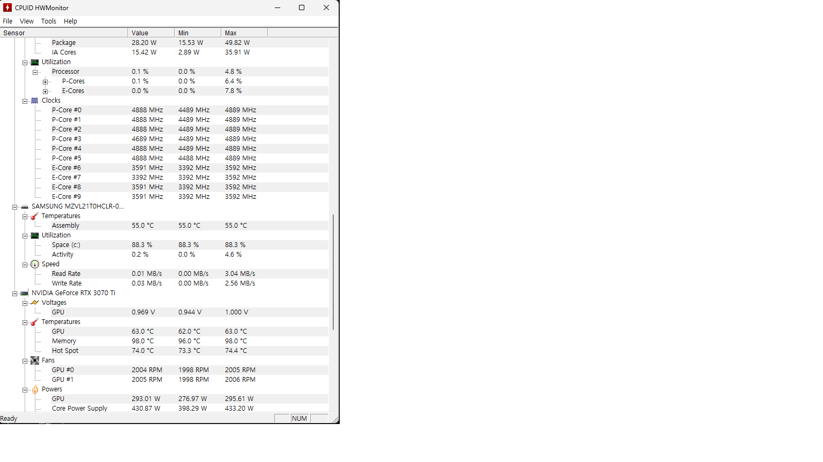This screenshot has height=462, width=823.
Task: Click the 293.01 W GPU power value
Action: (x=146, y=399)
